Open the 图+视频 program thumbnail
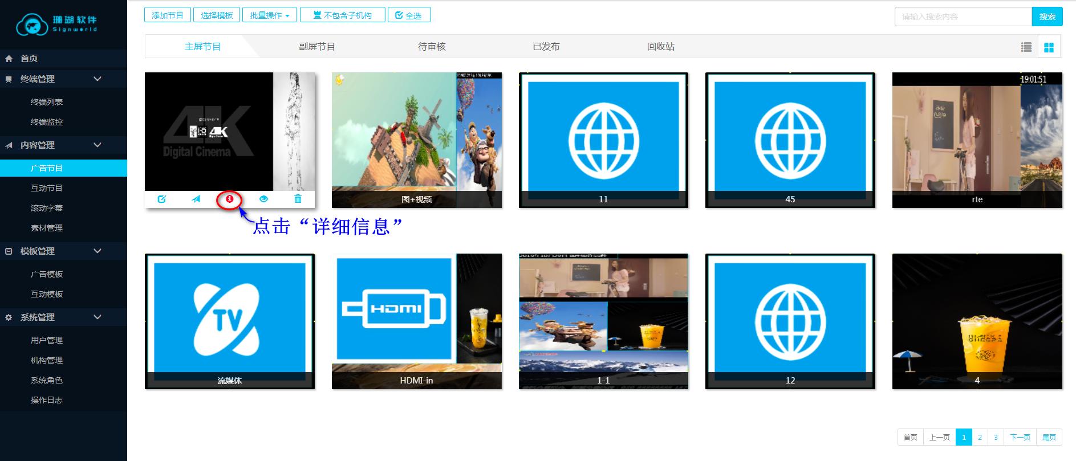 click(x=417, y=140)
